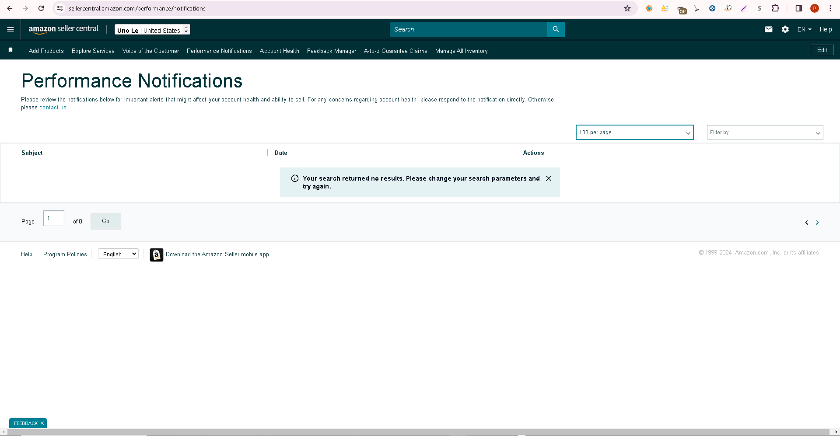This screenshot has width=840, height=436.
Task: Expand the 100 per page dropdown
Action: click(634, 133)
